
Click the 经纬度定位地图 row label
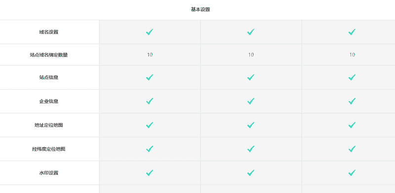pos(49,149)
